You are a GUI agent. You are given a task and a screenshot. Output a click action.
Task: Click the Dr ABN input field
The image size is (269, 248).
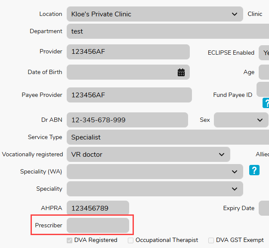point(127,120)
